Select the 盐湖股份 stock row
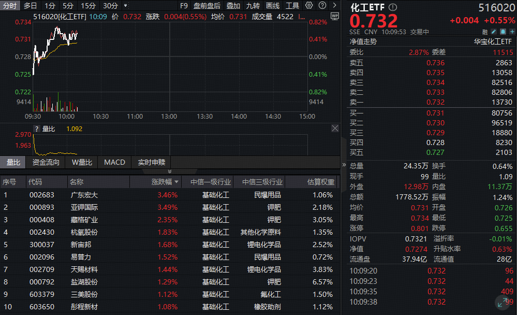517x315 pixels. point(170,282)
